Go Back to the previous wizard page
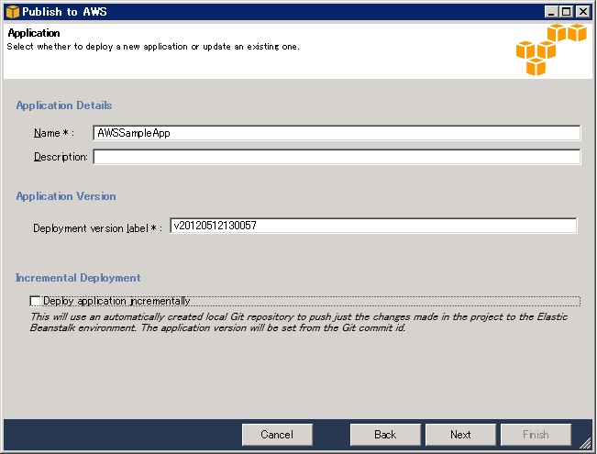The image size is (597, 454). [x=385, y=435]
